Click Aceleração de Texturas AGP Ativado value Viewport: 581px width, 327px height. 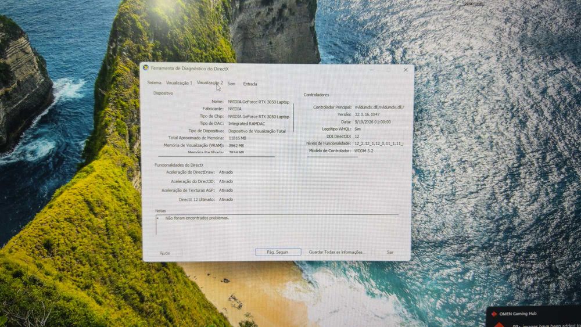[x=225, y=191]
